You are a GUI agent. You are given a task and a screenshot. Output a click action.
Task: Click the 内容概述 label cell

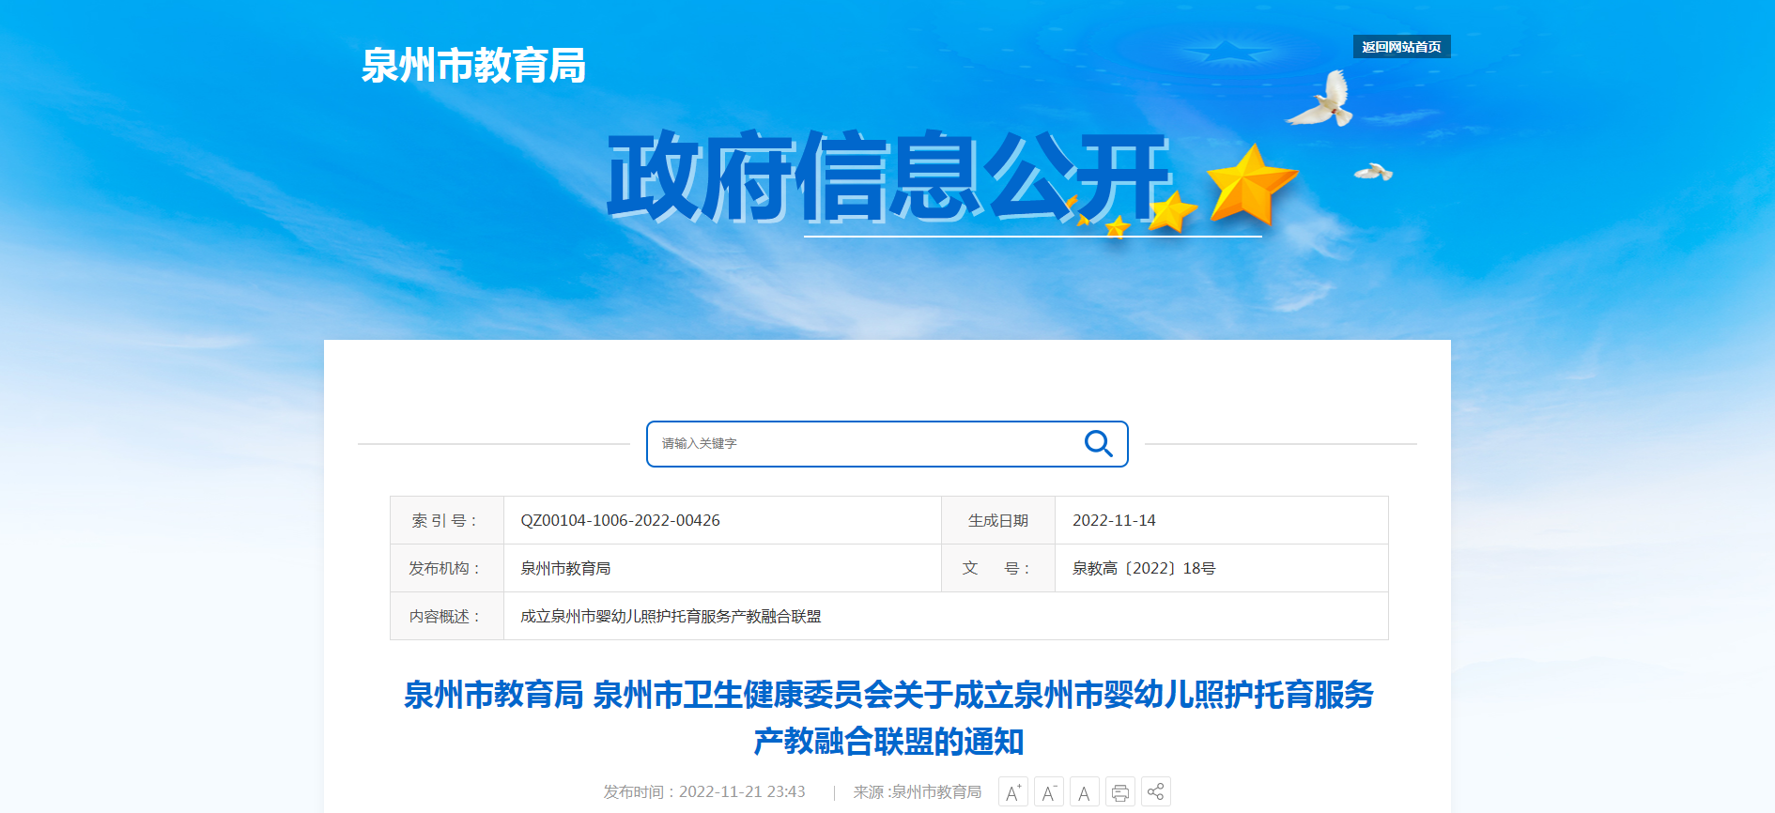click(447, 616)
